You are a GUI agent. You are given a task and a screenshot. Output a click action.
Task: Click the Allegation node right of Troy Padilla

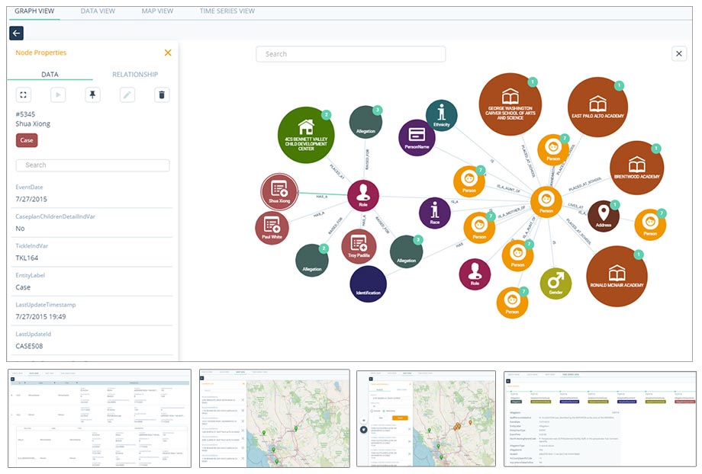(x=407, y=251)
